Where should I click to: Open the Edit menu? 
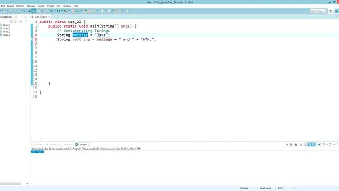click(x=3, y=6)
